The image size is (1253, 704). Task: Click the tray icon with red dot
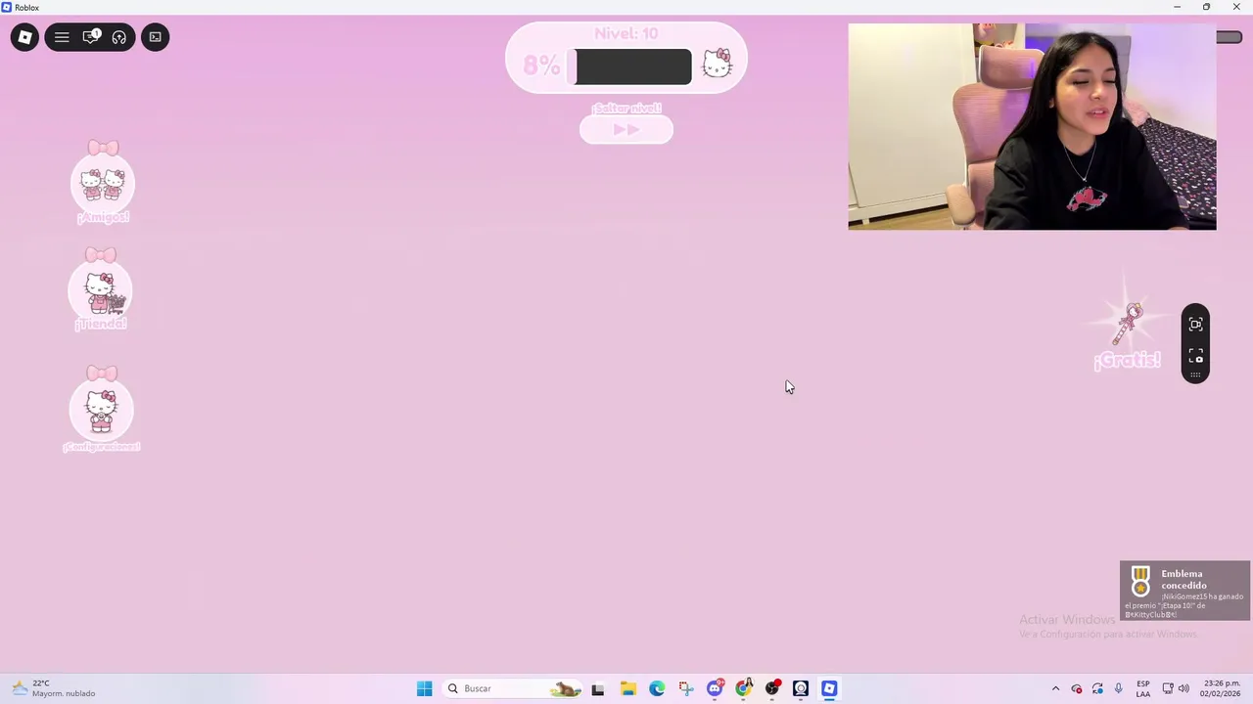click(1077, 688)
